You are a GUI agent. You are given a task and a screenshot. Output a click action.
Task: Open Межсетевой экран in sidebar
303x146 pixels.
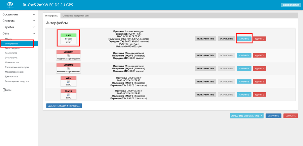pyautogui.click(x=14, y=72)
